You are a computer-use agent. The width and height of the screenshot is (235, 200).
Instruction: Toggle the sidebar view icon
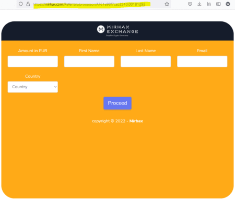point(218,4)
